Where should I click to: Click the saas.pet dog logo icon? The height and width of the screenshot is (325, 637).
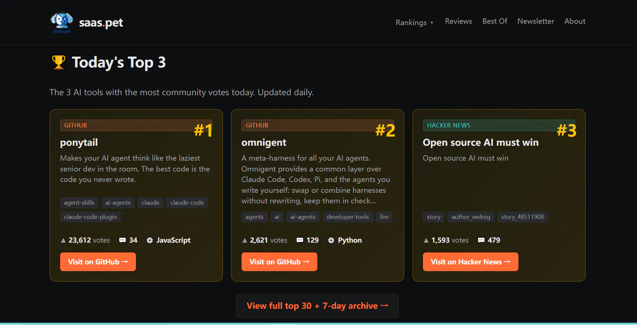(x=62, y=22)
